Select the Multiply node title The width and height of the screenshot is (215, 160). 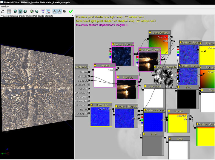[x=128, y=77]
